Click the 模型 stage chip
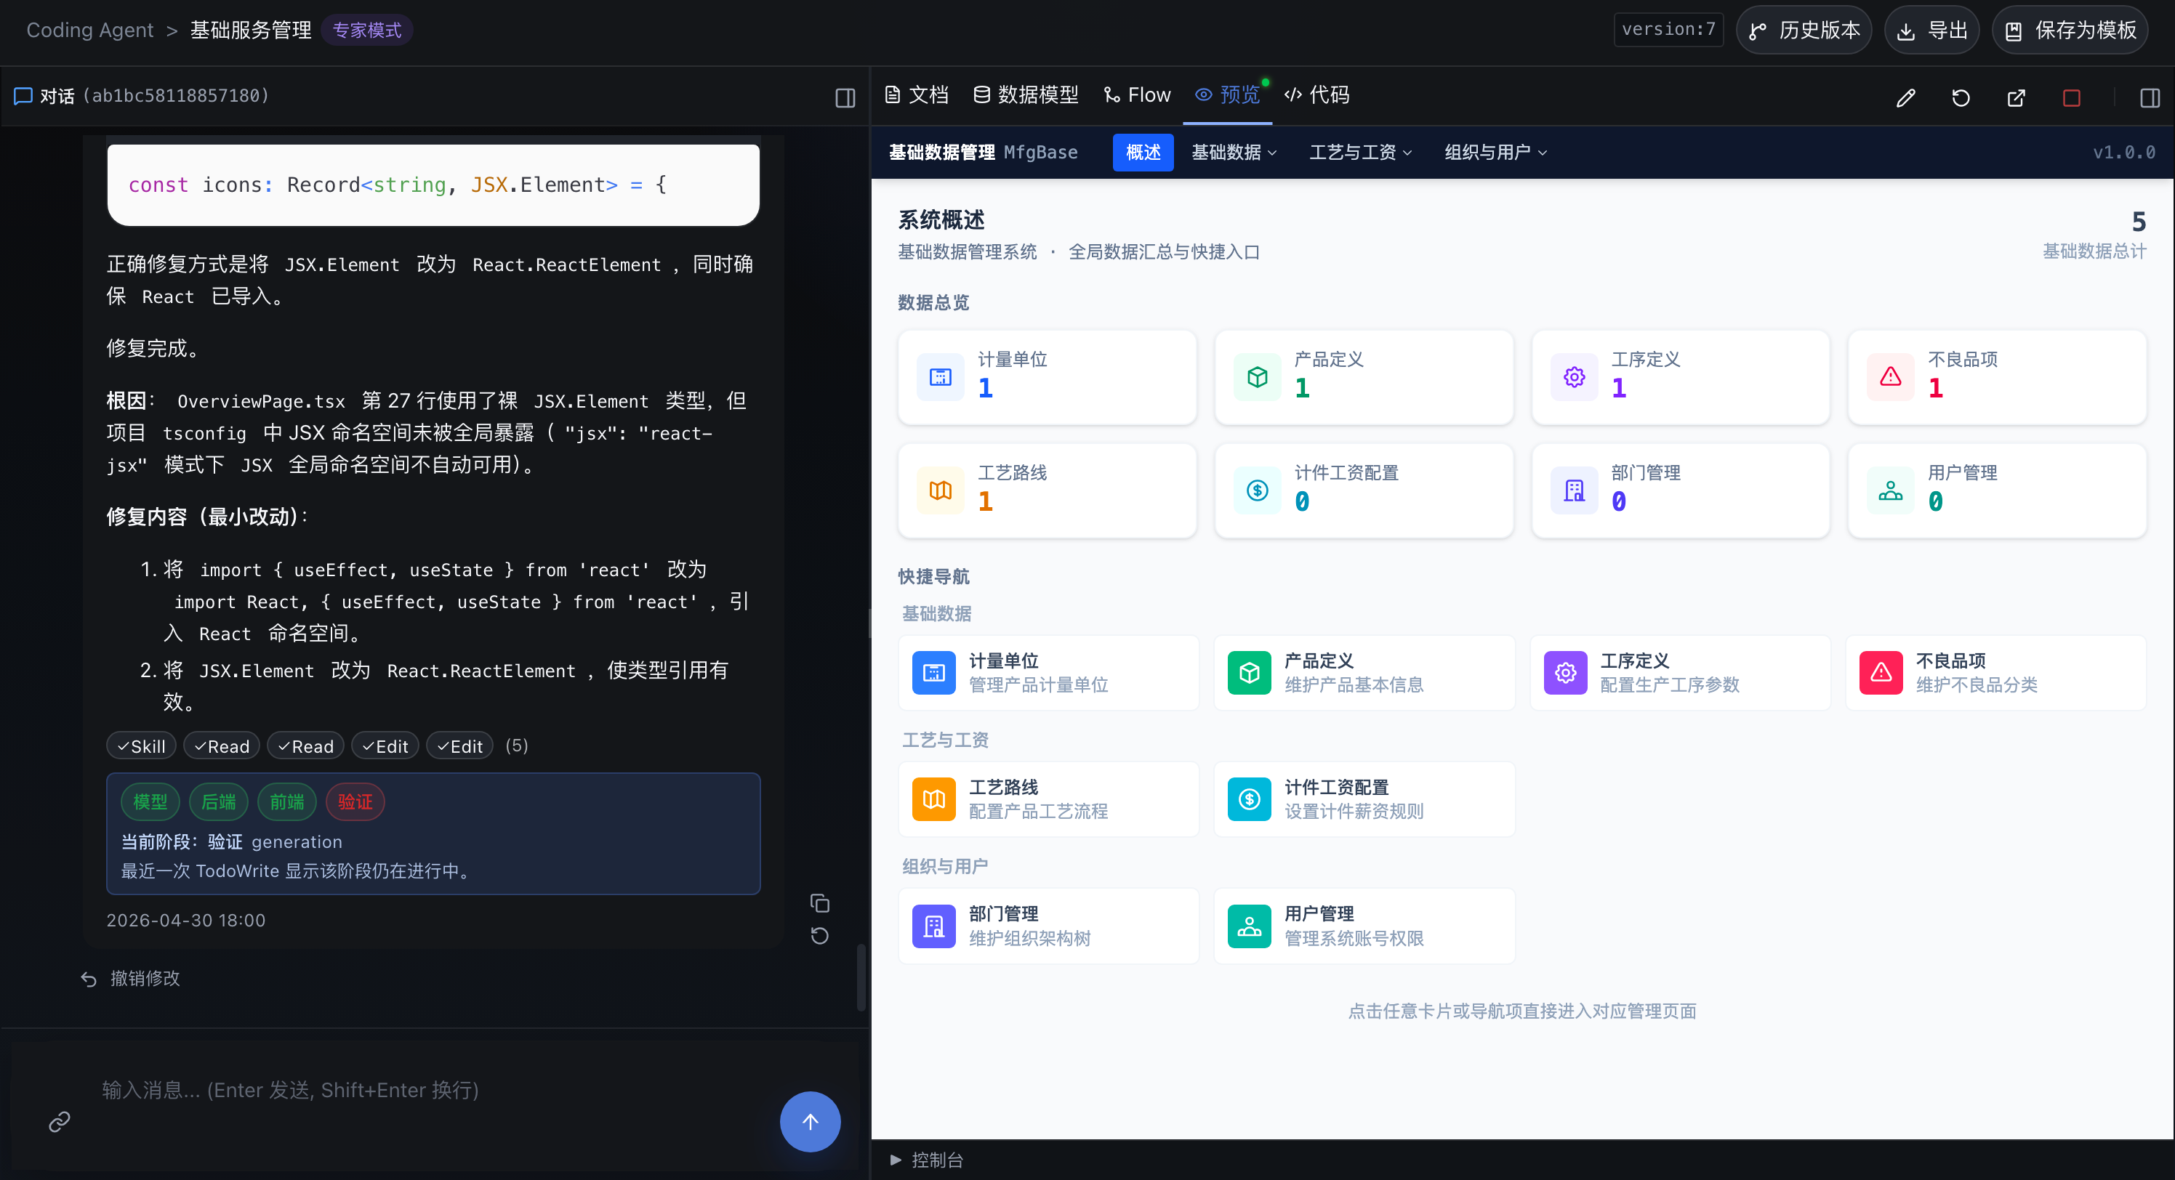Viewport: 2175px width, 1180px height. click(x=150, y=802)
